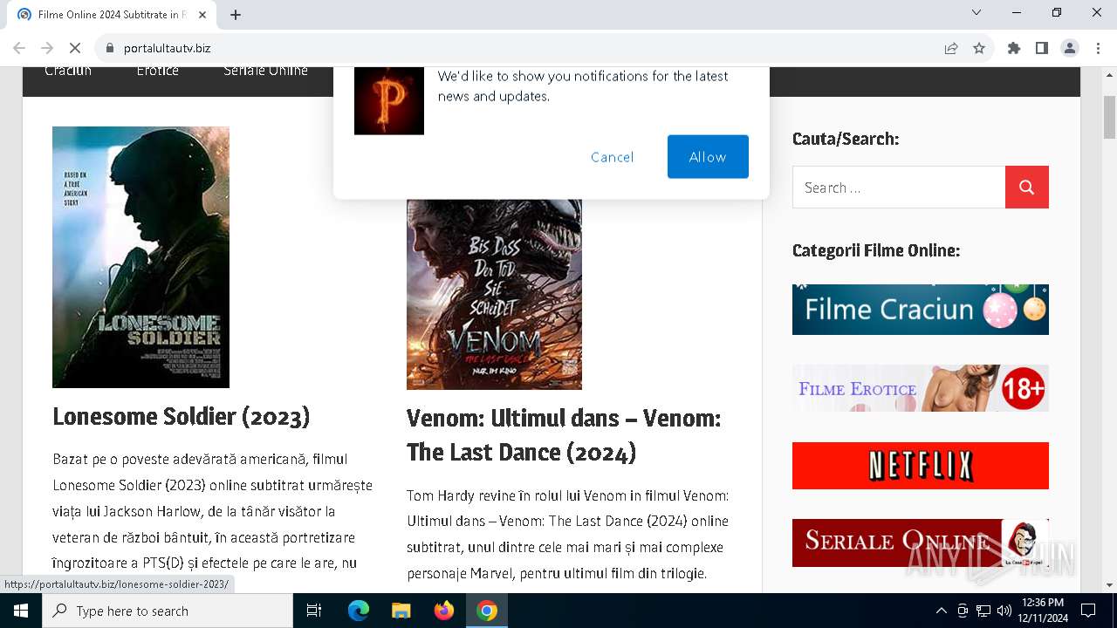
Task: Launch Firefox from the taskbar
Action: pyautogui.click(x=444, y=611)
